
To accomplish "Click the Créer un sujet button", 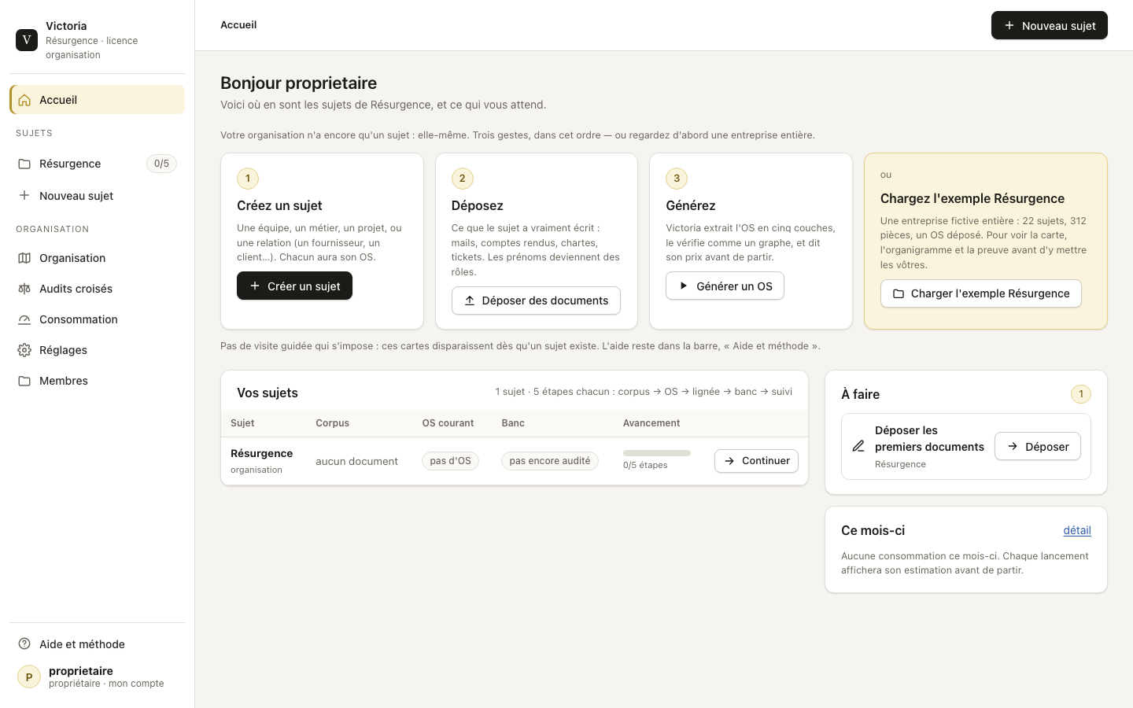I will 294,286.
